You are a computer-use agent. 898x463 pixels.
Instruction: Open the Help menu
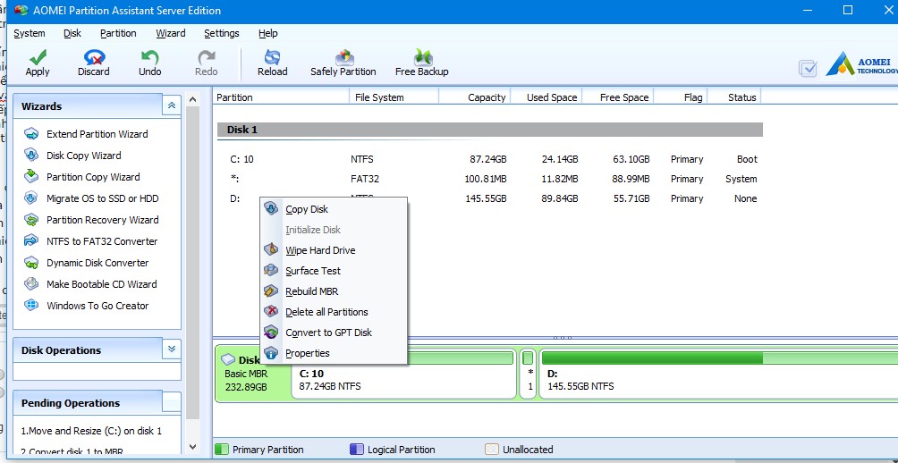(268, 33)
